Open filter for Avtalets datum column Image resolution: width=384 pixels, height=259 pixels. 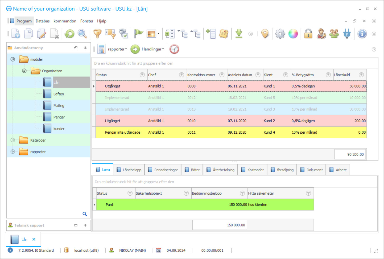258,75
